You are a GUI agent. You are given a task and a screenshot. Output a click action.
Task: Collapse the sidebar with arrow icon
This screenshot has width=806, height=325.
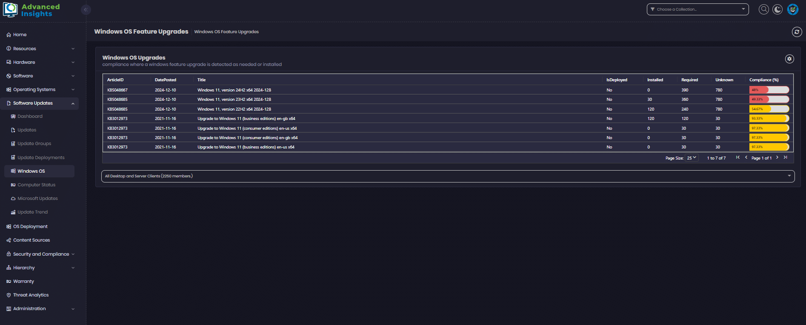tap(86, 10)
